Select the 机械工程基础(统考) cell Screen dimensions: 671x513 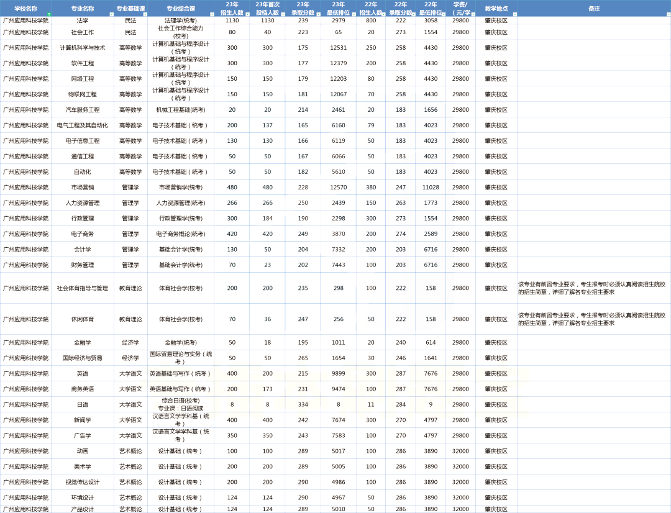point(181,109)
